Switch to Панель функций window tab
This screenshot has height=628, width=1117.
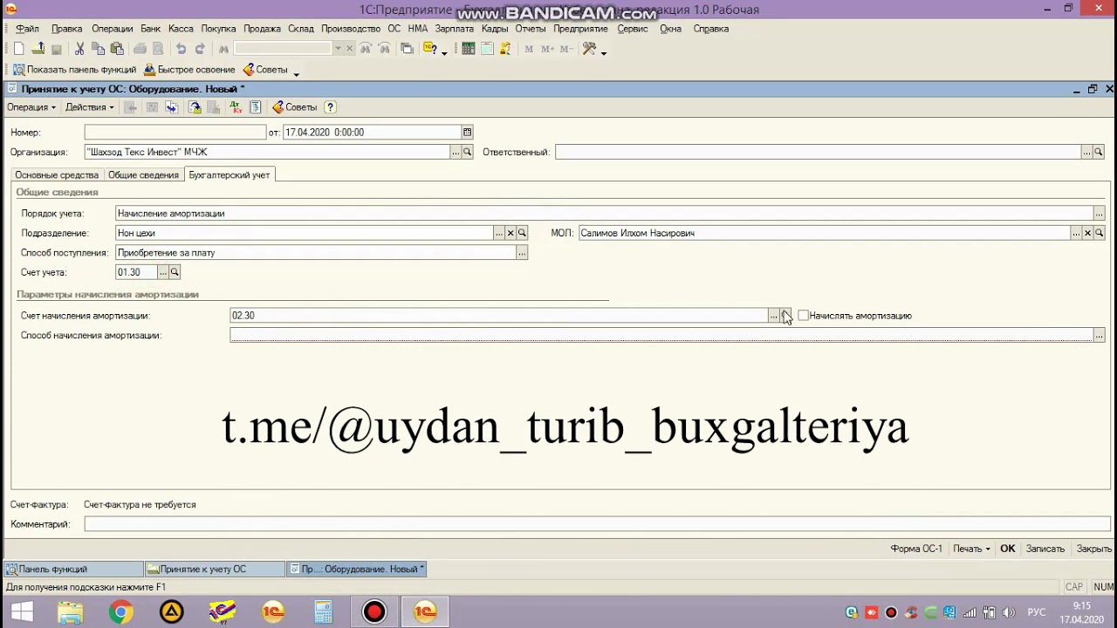(x=73, y=570)
